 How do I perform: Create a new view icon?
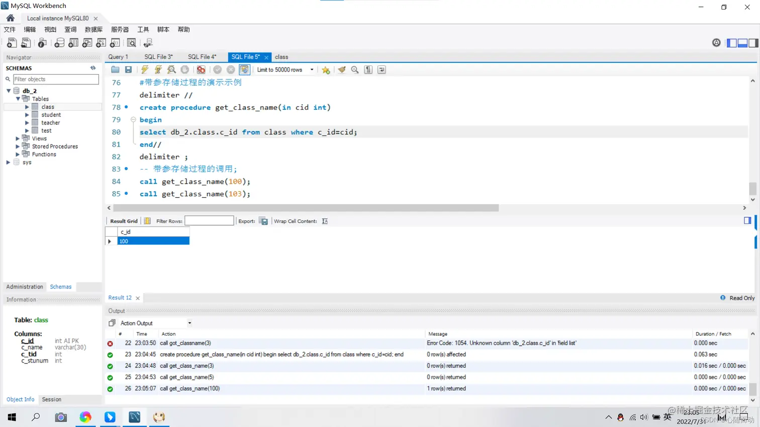(87, 43)
